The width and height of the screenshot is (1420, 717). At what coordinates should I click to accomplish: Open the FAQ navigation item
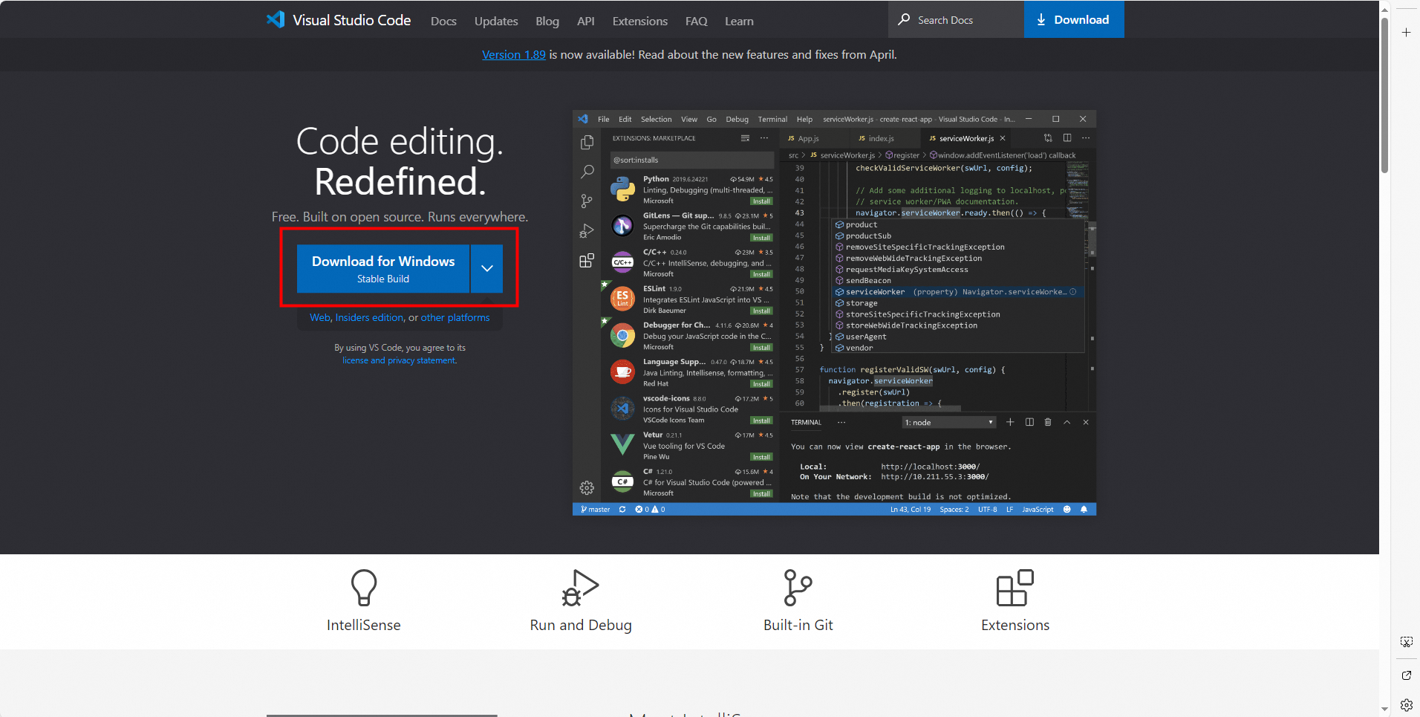click(x=696, y=22)
